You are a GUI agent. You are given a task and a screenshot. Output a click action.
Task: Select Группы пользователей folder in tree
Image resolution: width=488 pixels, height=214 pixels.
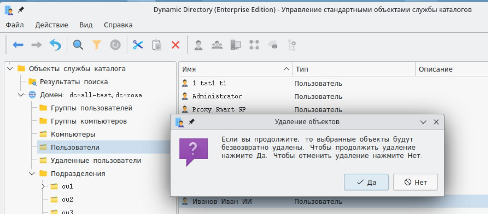[91, 108]
